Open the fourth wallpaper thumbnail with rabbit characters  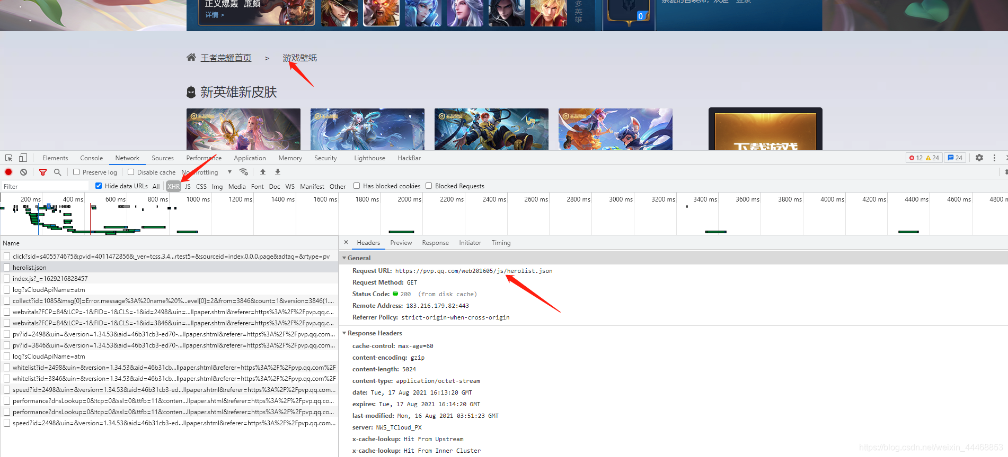pyautogui.click(x=615, y=129)
